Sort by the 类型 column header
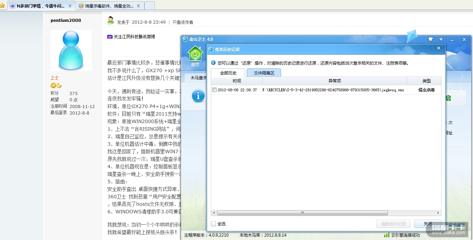 coord(426,81)
